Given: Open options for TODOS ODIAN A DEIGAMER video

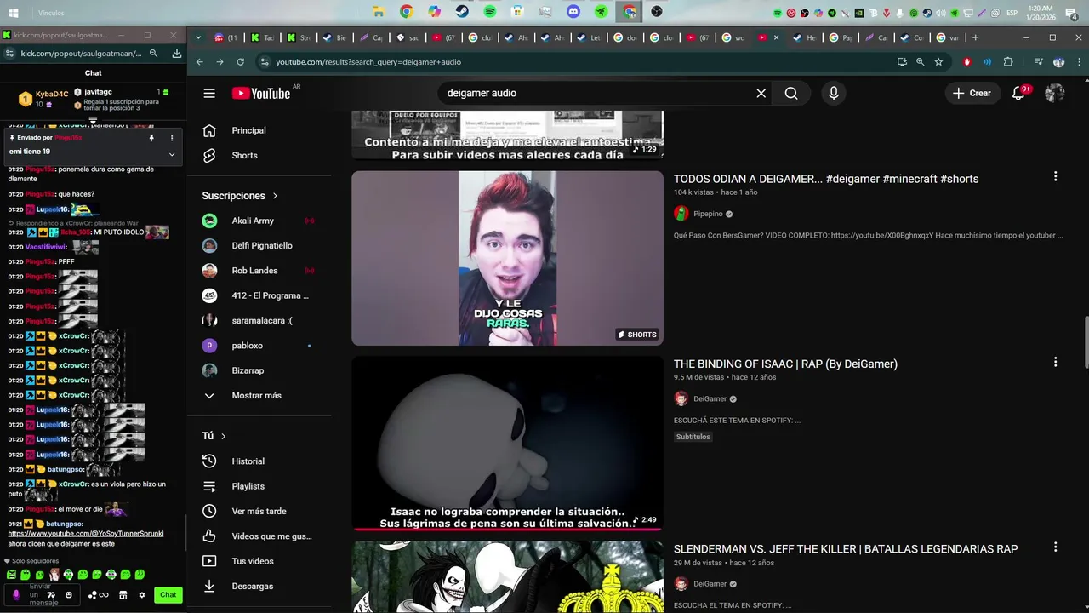Looking at the screenshot, I should (1055, 176).
